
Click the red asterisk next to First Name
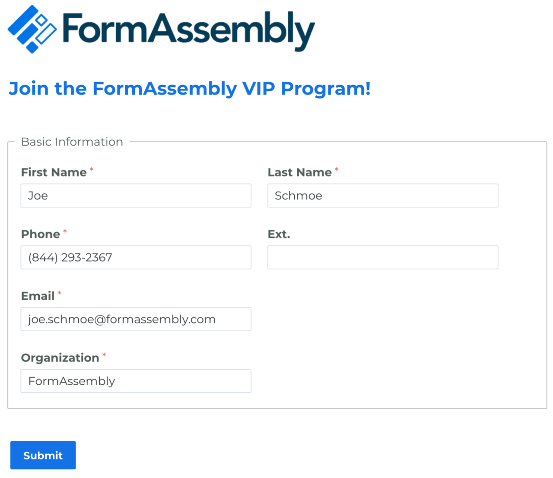[91, 169]
